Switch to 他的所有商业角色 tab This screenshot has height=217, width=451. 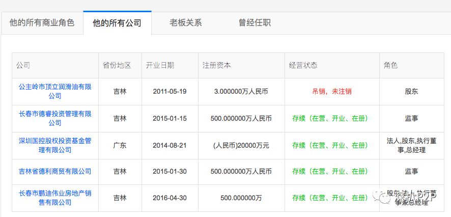pyautogui.click(x=42, y=23)
